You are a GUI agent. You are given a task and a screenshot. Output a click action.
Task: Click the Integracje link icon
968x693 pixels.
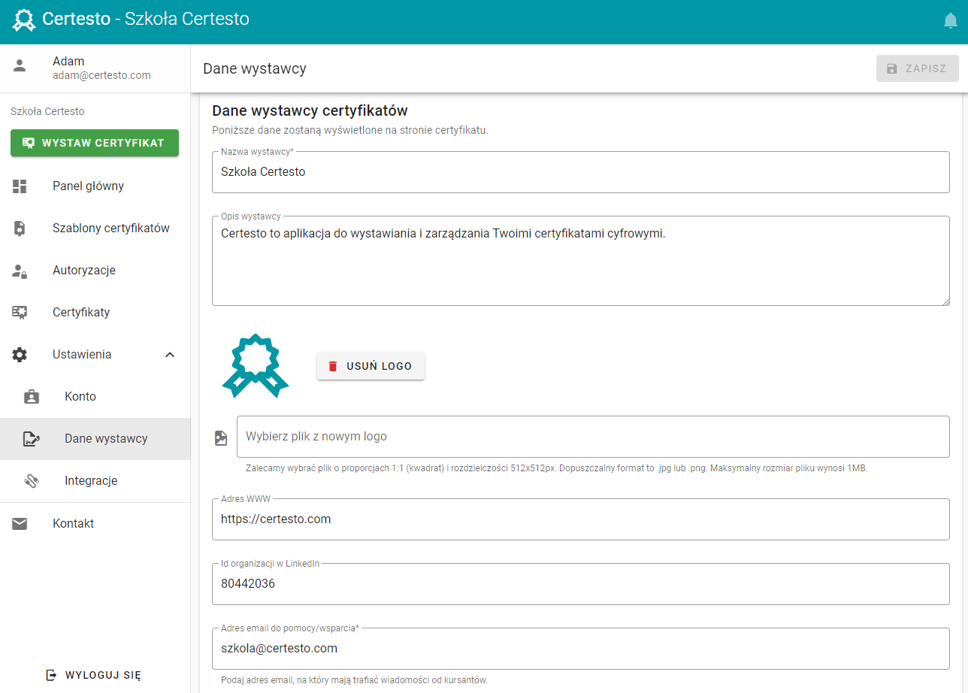point(32,481)
